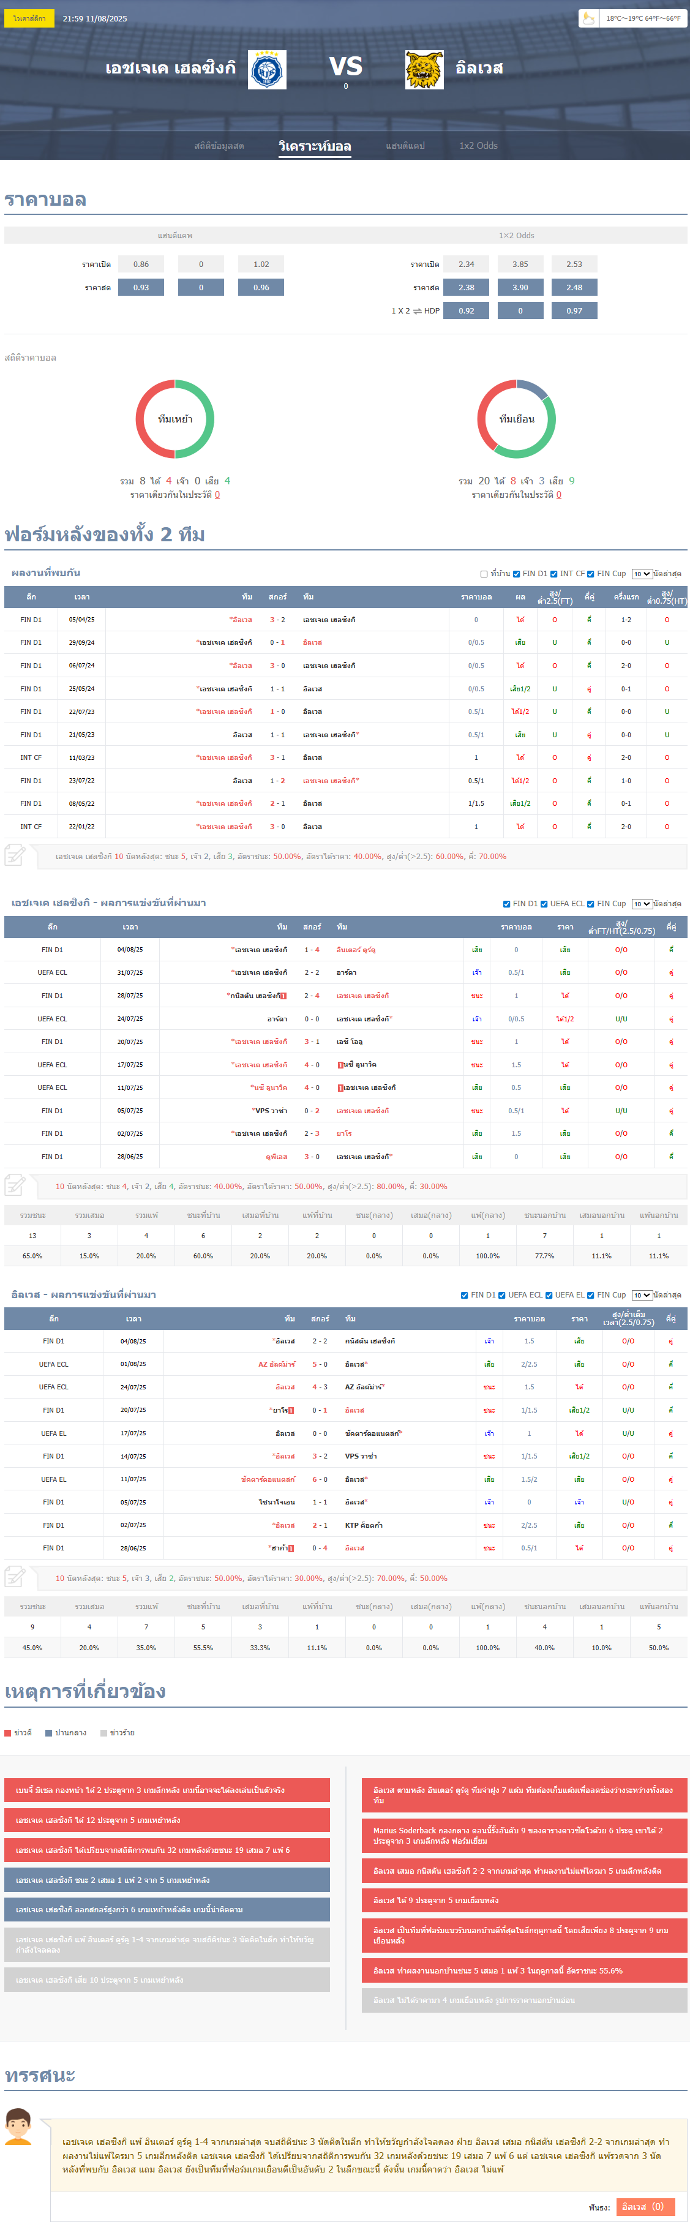Click the วิเคราะห์ลีกา yellow badge

[29, 18]
